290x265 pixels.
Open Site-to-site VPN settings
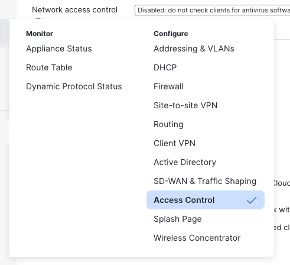(x=185, y=105)
